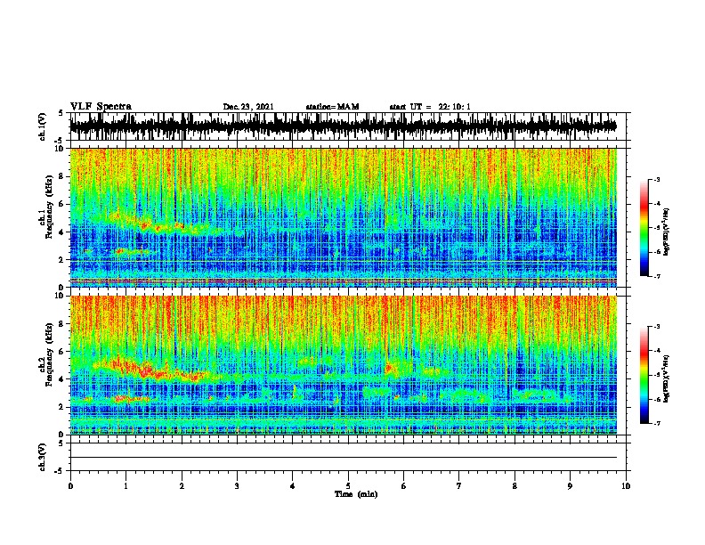This screenshot has width=705, height=545.
Task: Click the "ch.1(V)" axis label
Action: [42, 126]
